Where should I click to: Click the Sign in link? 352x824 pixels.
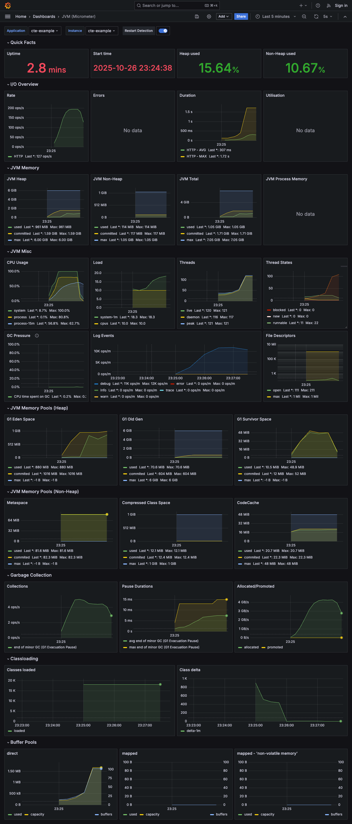coord(341,5)
